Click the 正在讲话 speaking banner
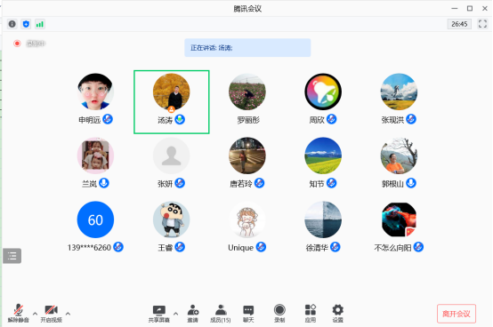 247,48
